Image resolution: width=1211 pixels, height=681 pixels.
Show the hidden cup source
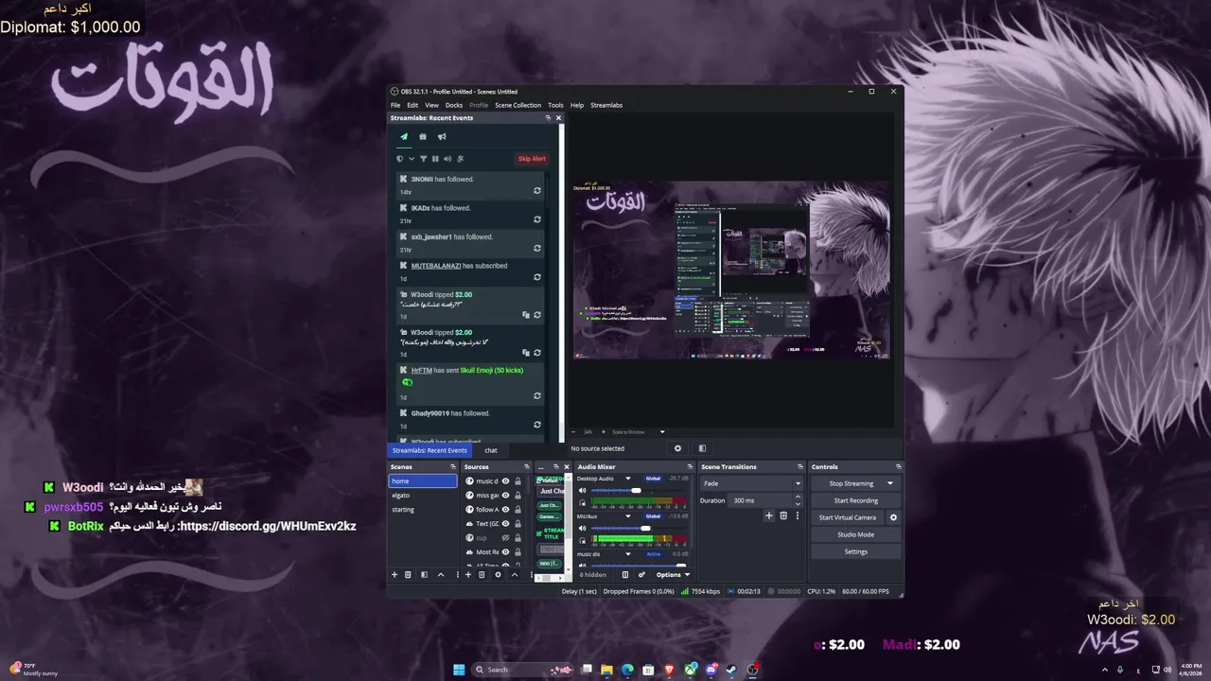[505, 538]
